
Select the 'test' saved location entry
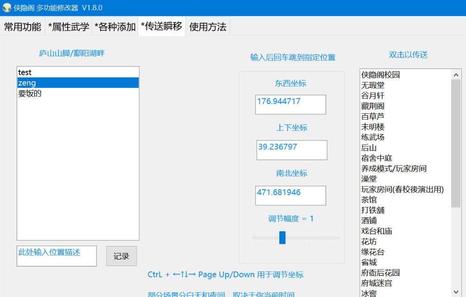78,72
